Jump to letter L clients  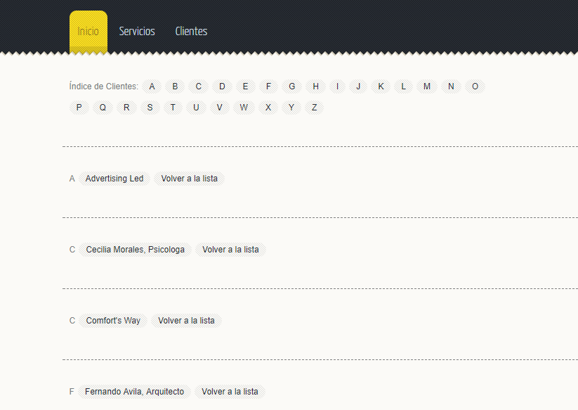point(404,87)
